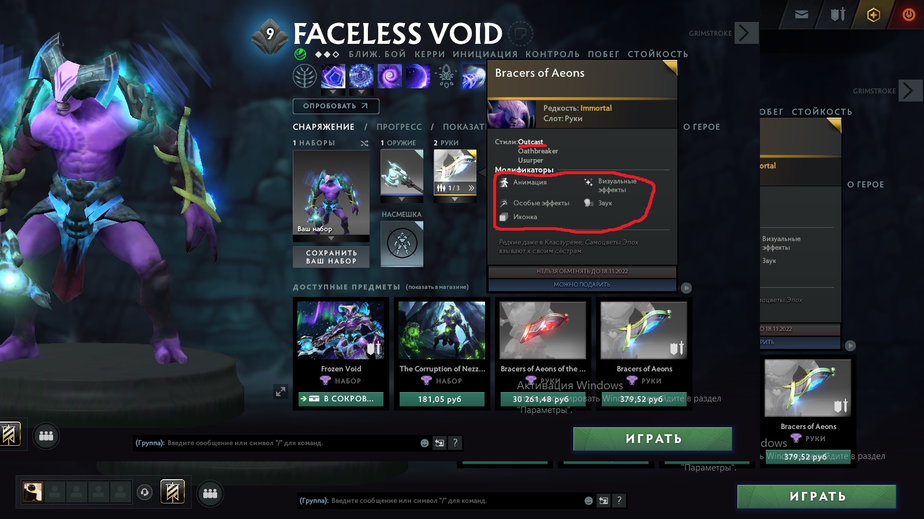Viewport: 924px width, 519px height.
Task: Switch to the СНАРЯЖЕНИЕ tab
Action: (x=323, y=127)
